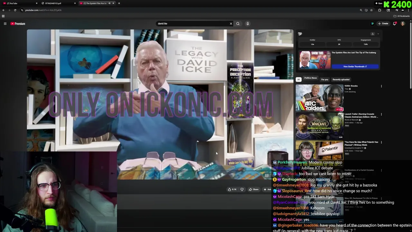Open a new browser tab with the plus icon
Screen dimensions: 412x232
pos(119,3)
